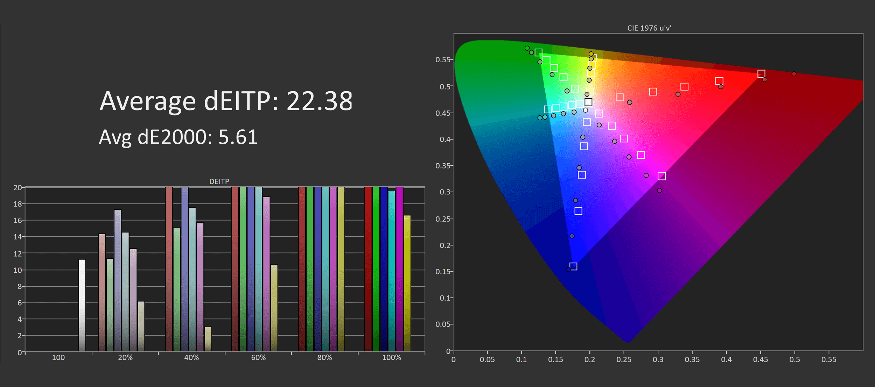Click the CIE 1976 u'v' chart title
This screenshot has height=387, width=875.
pyautogui.click(x=649, y=28)
